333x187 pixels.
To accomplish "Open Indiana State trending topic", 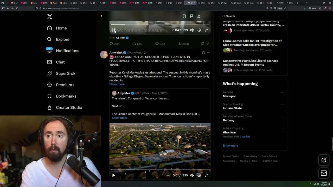I will point(232,108).
